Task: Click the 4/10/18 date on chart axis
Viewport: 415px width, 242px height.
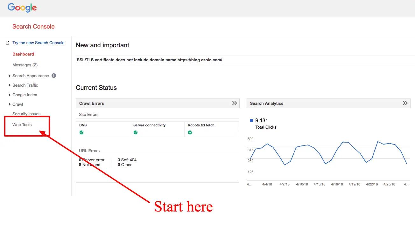Action: click(x=302, y=184)
